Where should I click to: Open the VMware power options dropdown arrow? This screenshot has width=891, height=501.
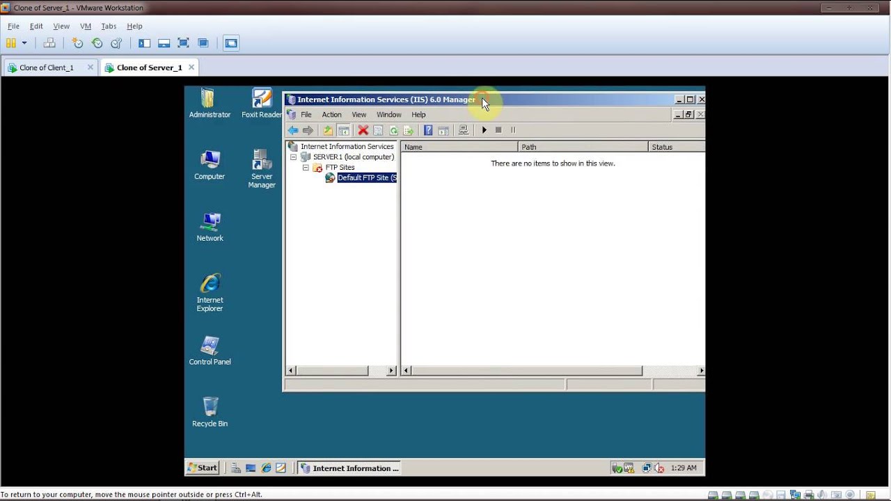coord(24,43)
